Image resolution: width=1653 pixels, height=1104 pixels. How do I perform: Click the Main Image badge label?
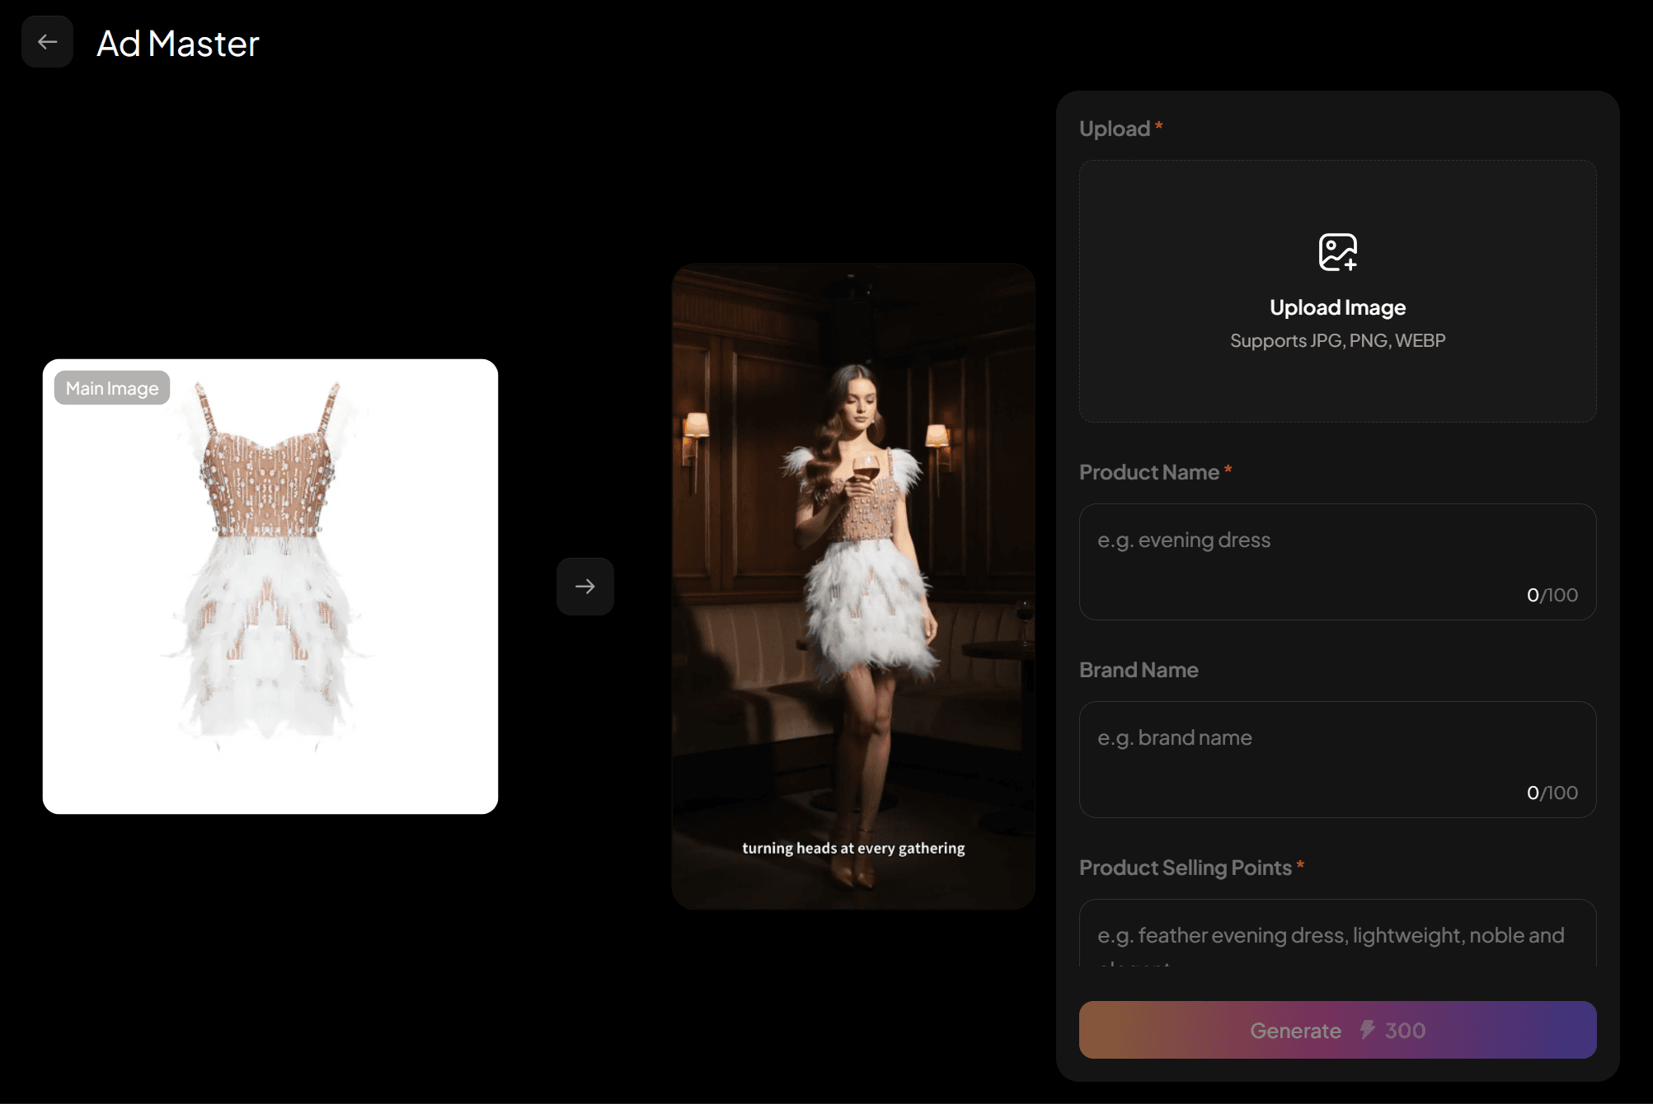tap(112, 388)
